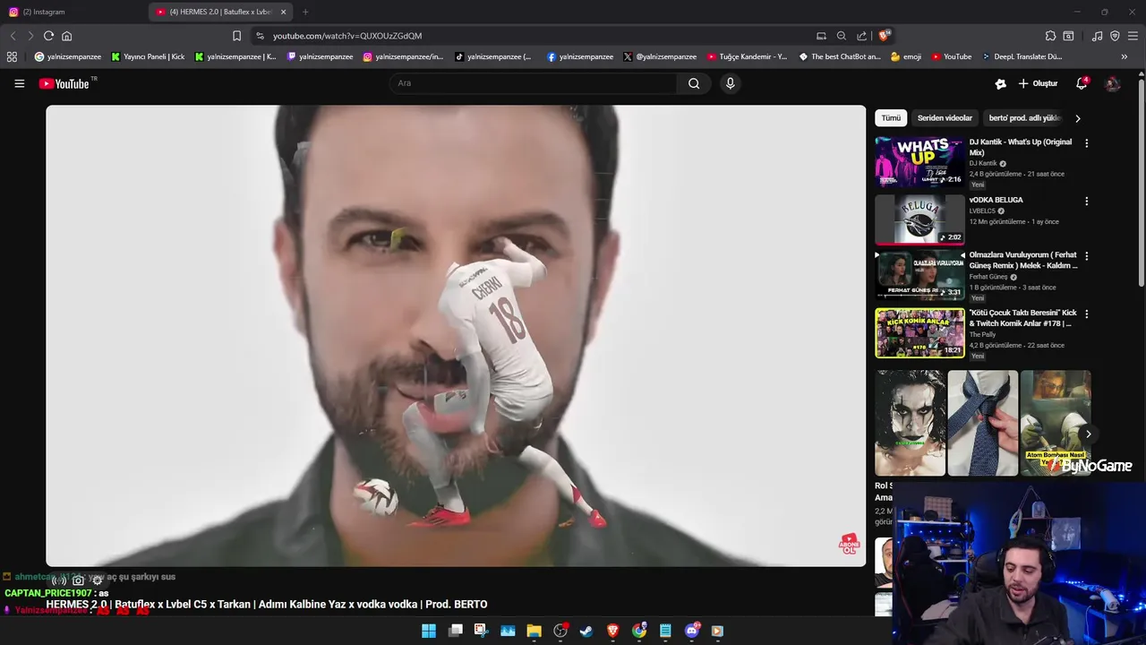Image resolution: width=1146 pixels, height=645 pixels.
Task: Open options for 'Kötü Çocuk Taktı Beresini' video
Action: pos(1087,314)
